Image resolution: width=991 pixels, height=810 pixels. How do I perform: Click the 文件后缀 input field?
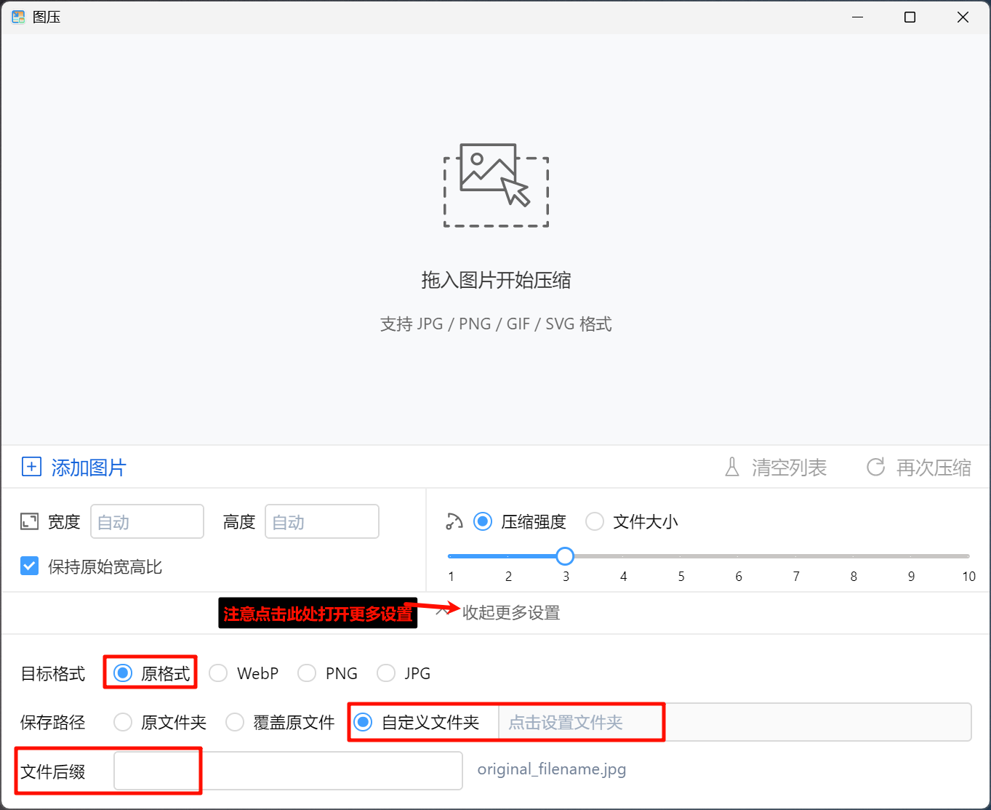[x=288, y=771]
